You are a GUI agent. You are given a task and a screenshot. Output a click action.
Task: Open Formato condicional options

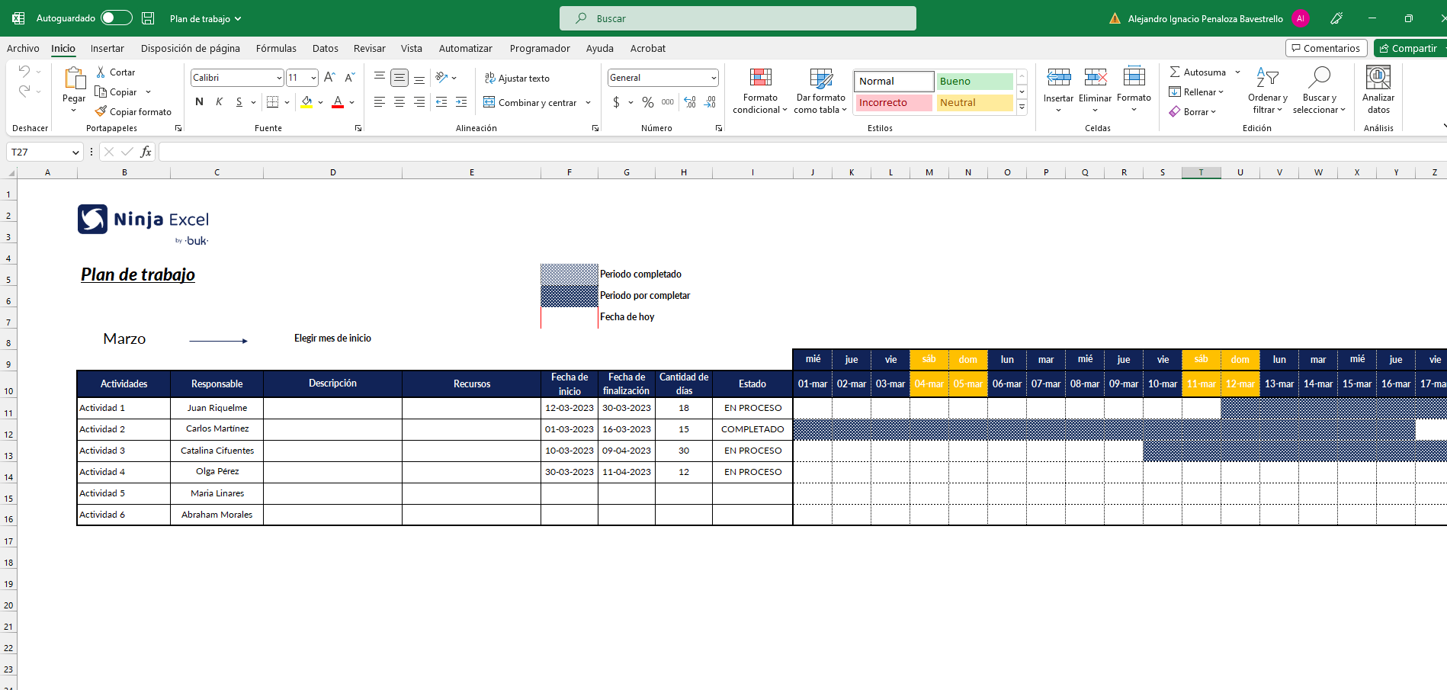point(759,89)
